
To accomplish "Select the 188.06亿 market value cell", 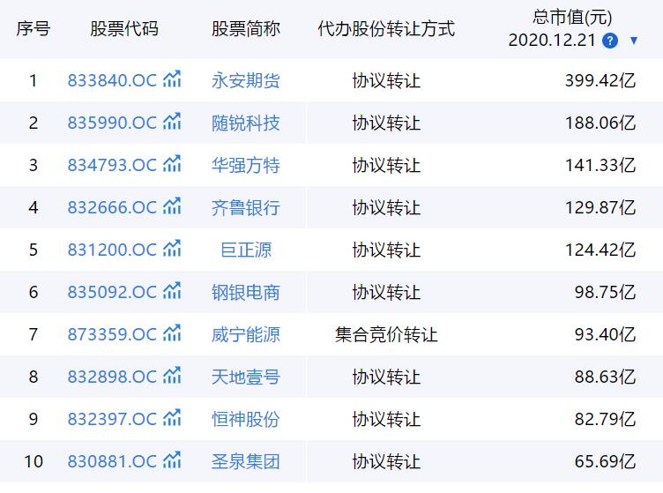I will coord(600,123).
